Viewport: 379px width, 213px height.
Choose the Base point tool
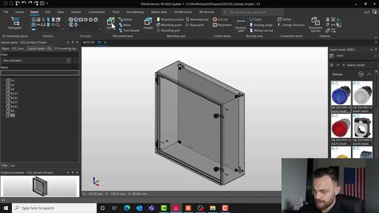(195, 25)
